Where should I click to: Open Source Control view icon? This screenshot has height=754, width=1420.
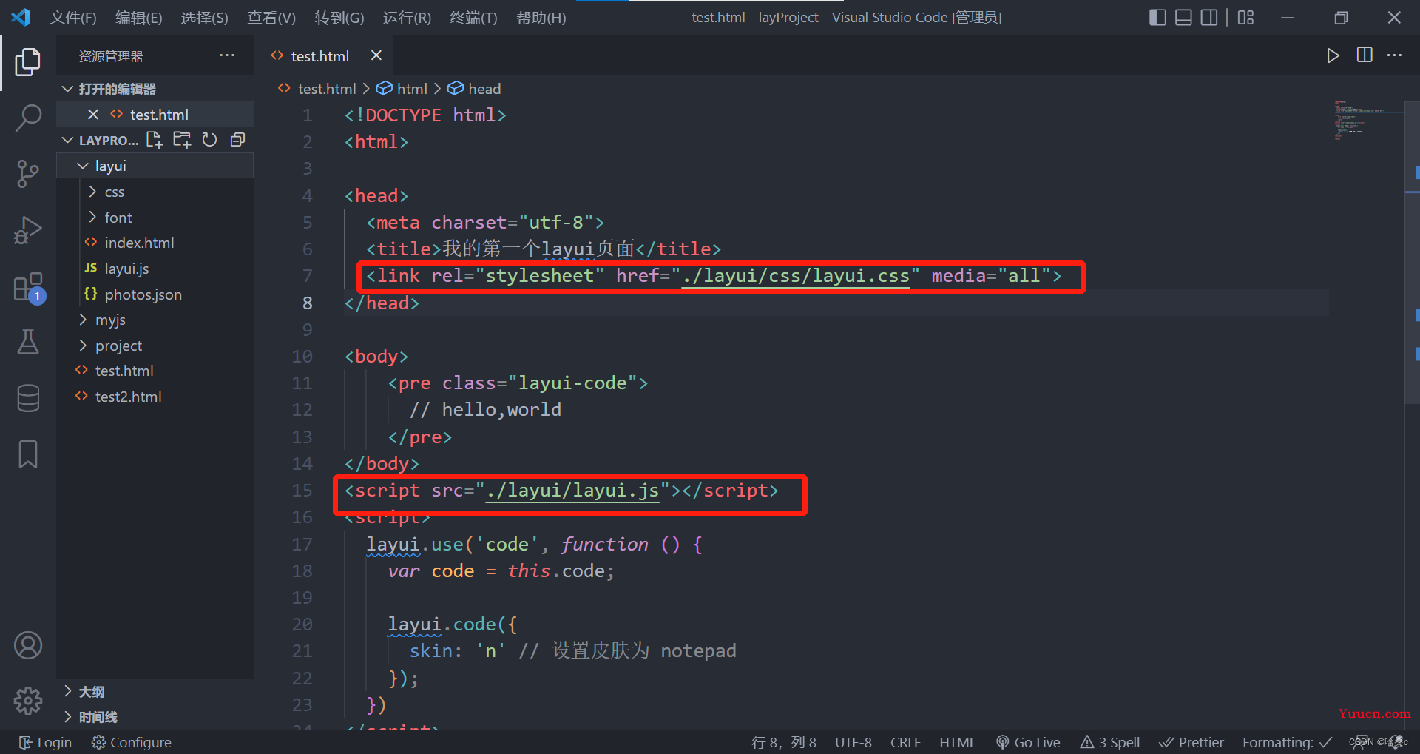28,174
